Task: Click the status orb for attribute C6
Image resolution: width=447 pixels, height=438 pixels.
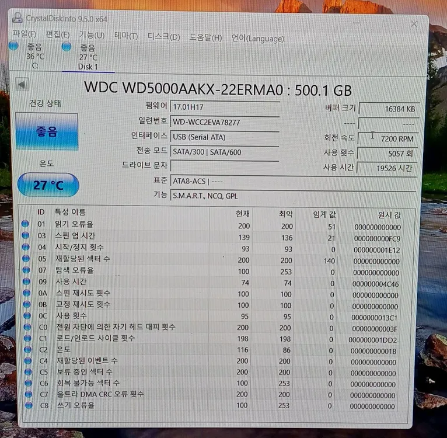Action: click(28, 383)
